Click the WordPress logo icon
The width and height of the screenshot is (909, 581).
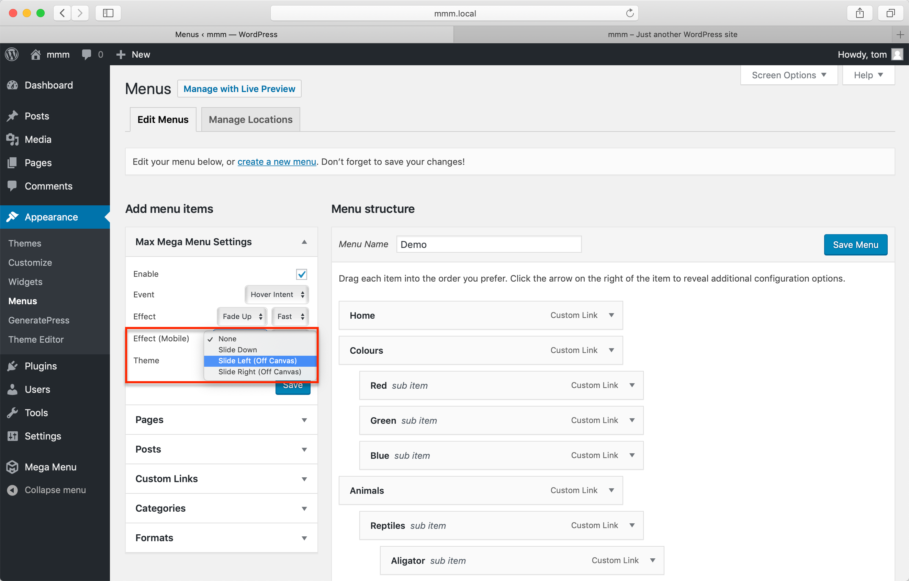pos(12,54)
